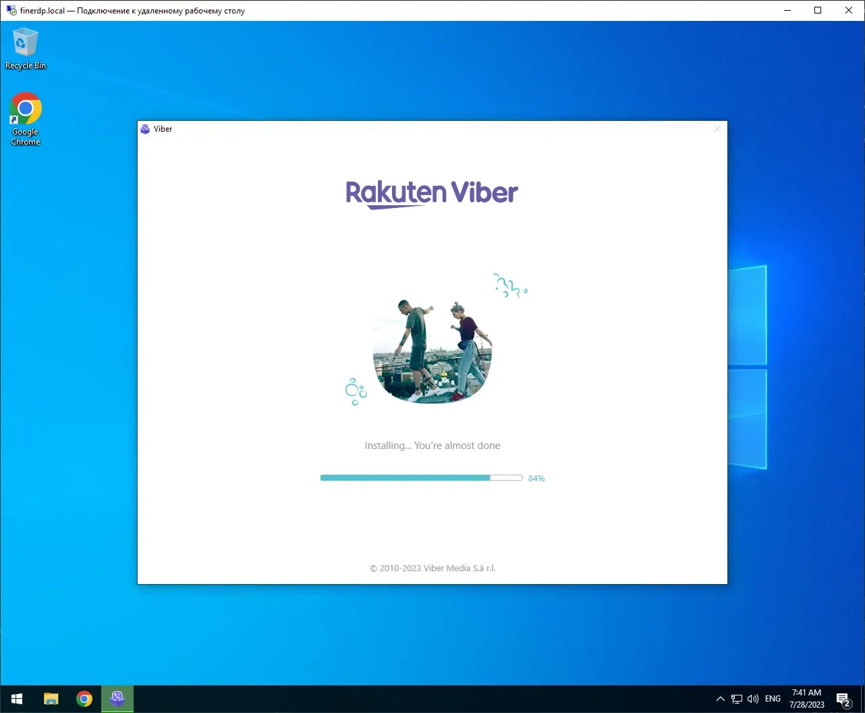Click the installation progress bar
The width and height of the screenshot is (865, 713).
pos(422,478)
